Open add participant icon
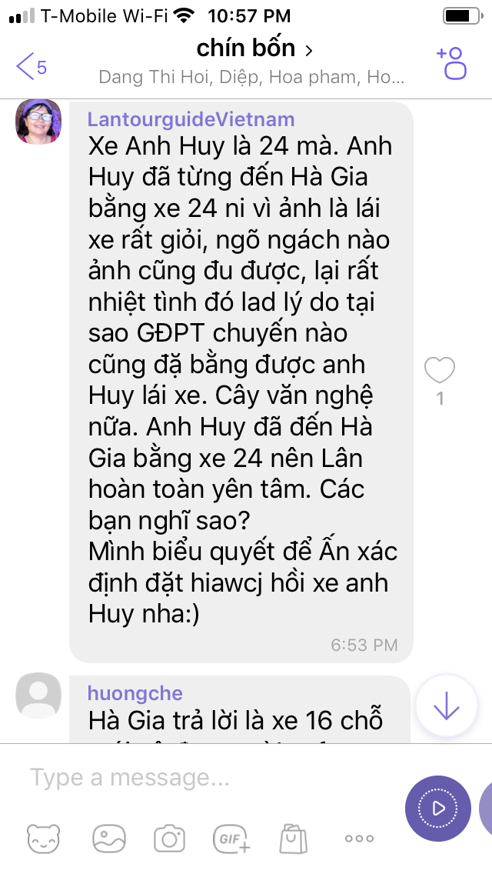Viewport: 492px width, 874px height. [x=452, y=63]
